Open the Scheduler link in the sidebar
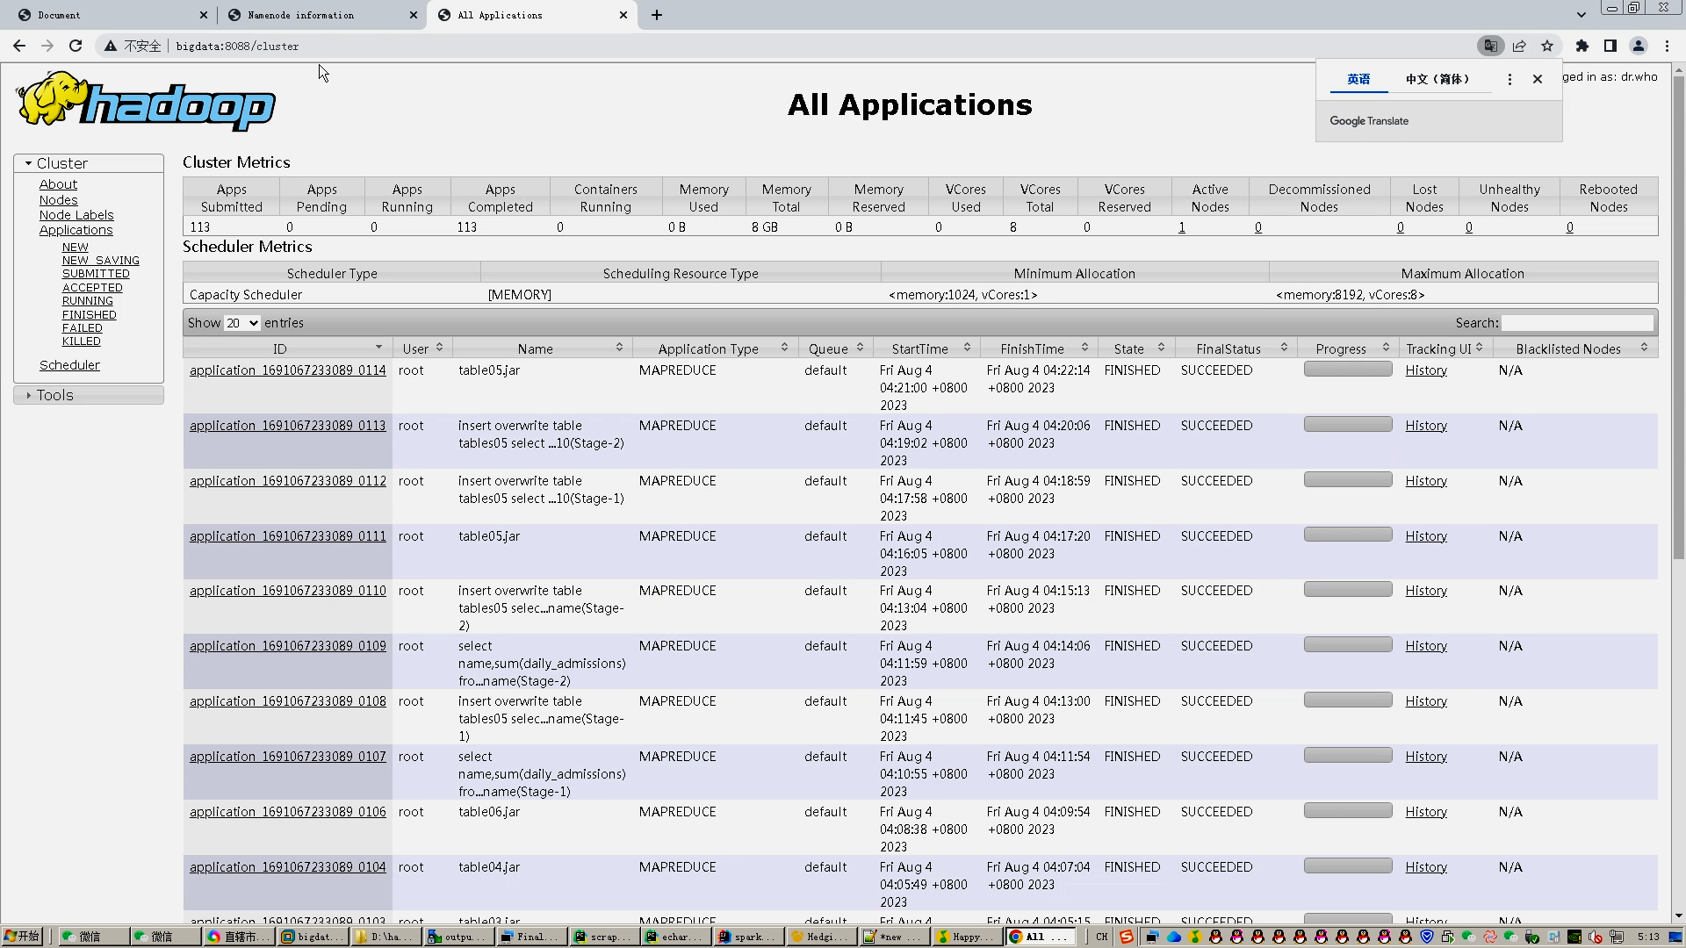 pyautogui.click(x=69, y=365)
